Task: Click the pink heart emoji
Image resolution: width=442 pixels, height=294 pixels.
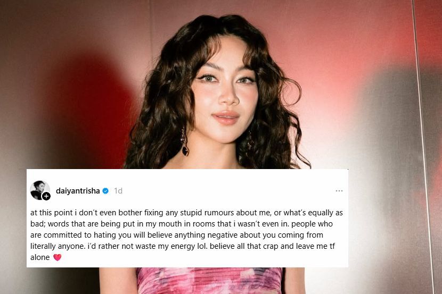Action: [x=57, y=257]
